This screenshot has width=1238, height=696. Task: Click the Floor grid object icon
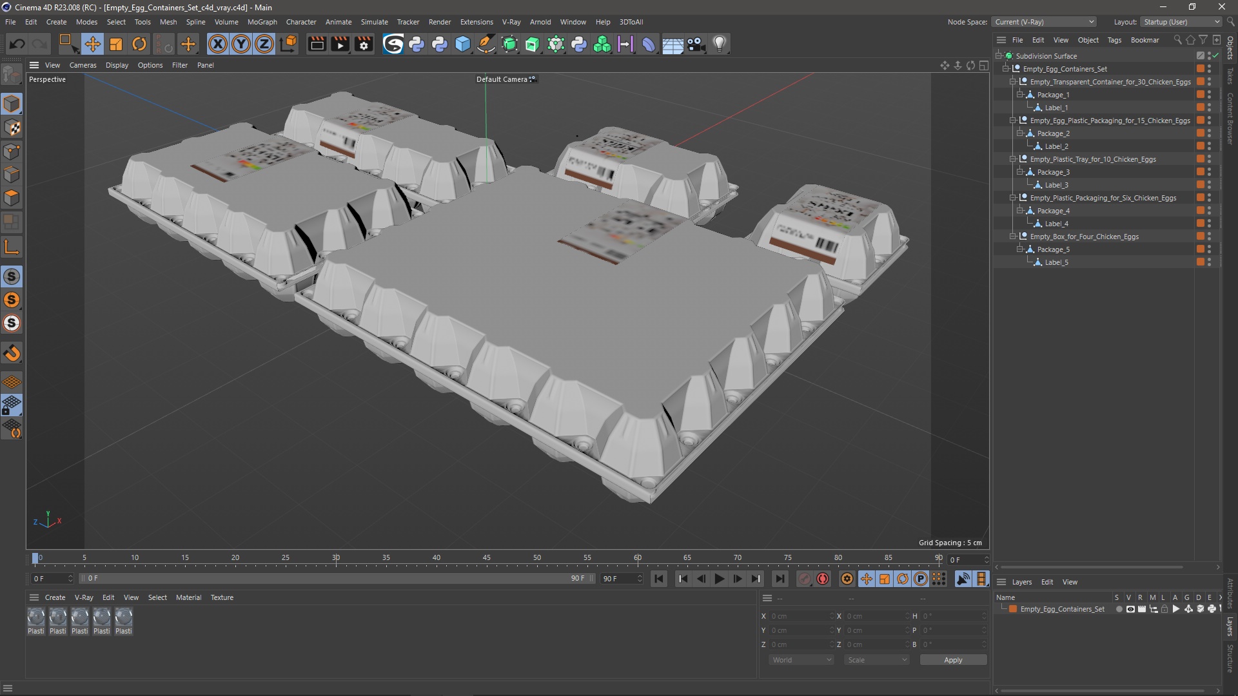[673, 44]
